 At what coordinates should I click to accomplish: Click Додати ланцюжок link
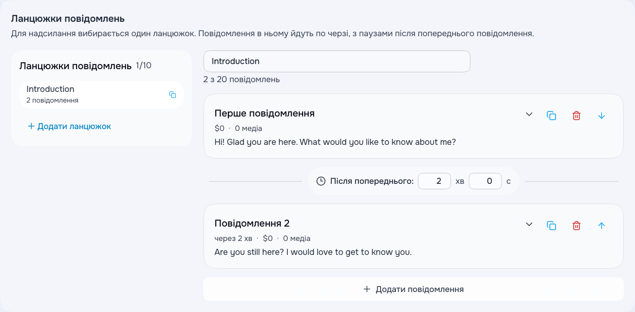point(70,126)
